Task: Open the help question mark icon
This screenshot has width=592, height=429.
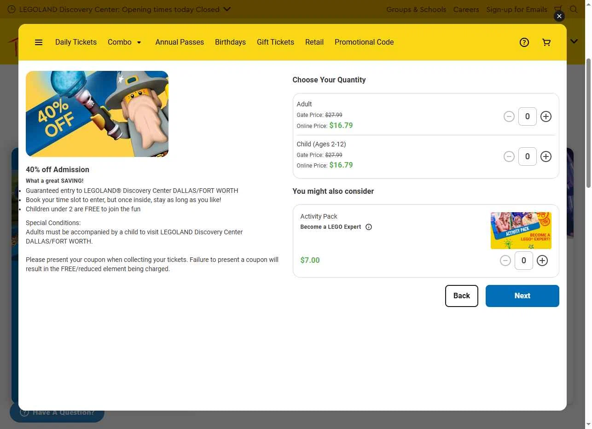Action: (524, 42)
